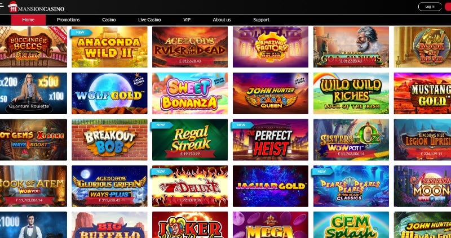Launch Sisters of Oz WowPot game
The width and height of the screenshot is (451, 238).
coord(351,140)
